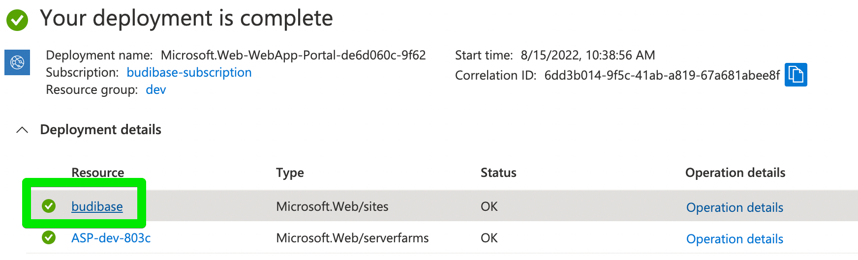Screen dimensions: 858x260
Task: Click the Type column header
Action: [290, 173]
